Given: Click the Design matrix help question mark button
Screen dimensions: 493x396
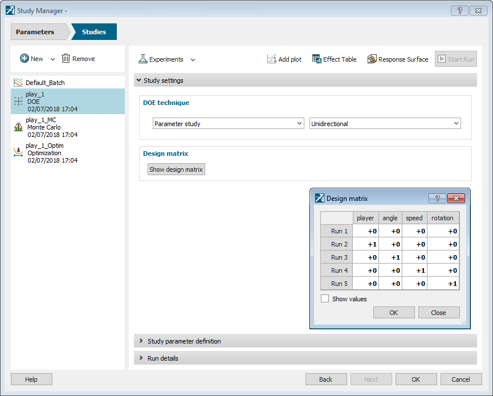Looking at the screenshot, I should [x=437, y=198].
